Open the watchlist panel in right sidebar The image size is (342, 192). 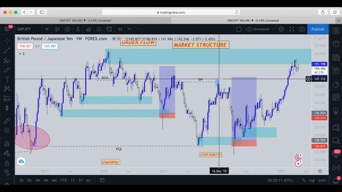(x=336, y=31)
